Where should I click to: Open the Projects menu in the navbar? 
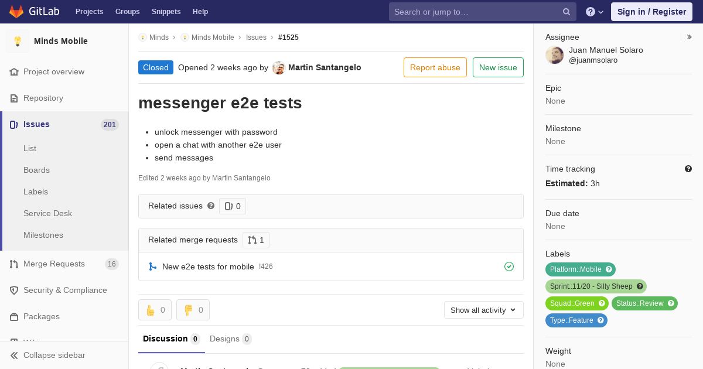click(x=89, y=12)
